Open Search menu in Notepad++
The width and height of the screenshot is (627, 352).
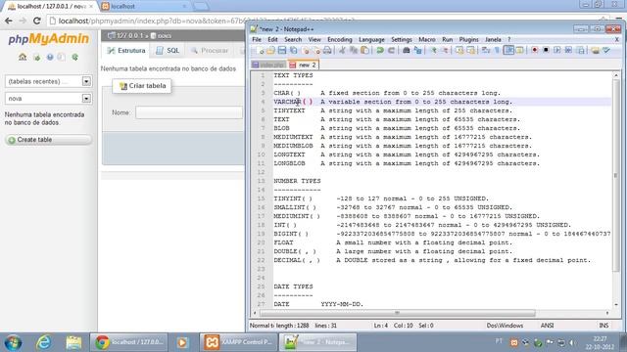pyautogui.click(x=293, y=39)
